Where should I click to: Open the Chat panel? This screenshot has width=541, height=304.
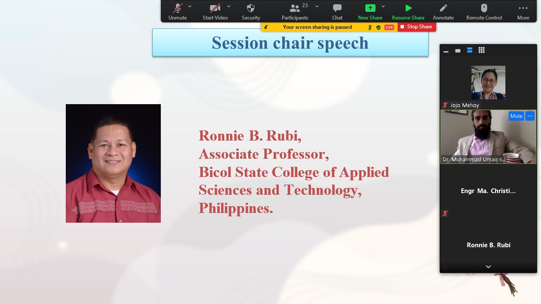337,12
